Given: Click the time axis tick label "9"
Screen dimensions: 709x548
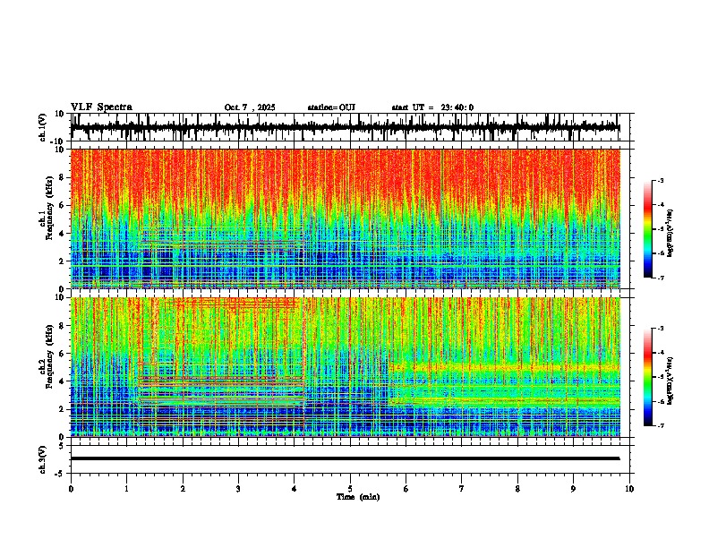Looking at the screenshot, I should pyautogui.click(x=573, y=489).
